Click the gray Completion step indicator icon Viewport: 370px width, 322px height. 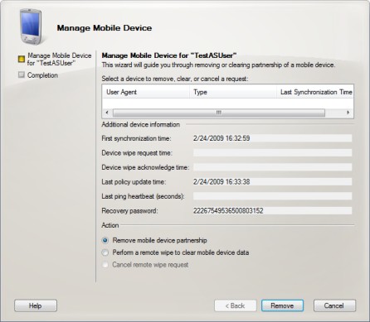22,74
